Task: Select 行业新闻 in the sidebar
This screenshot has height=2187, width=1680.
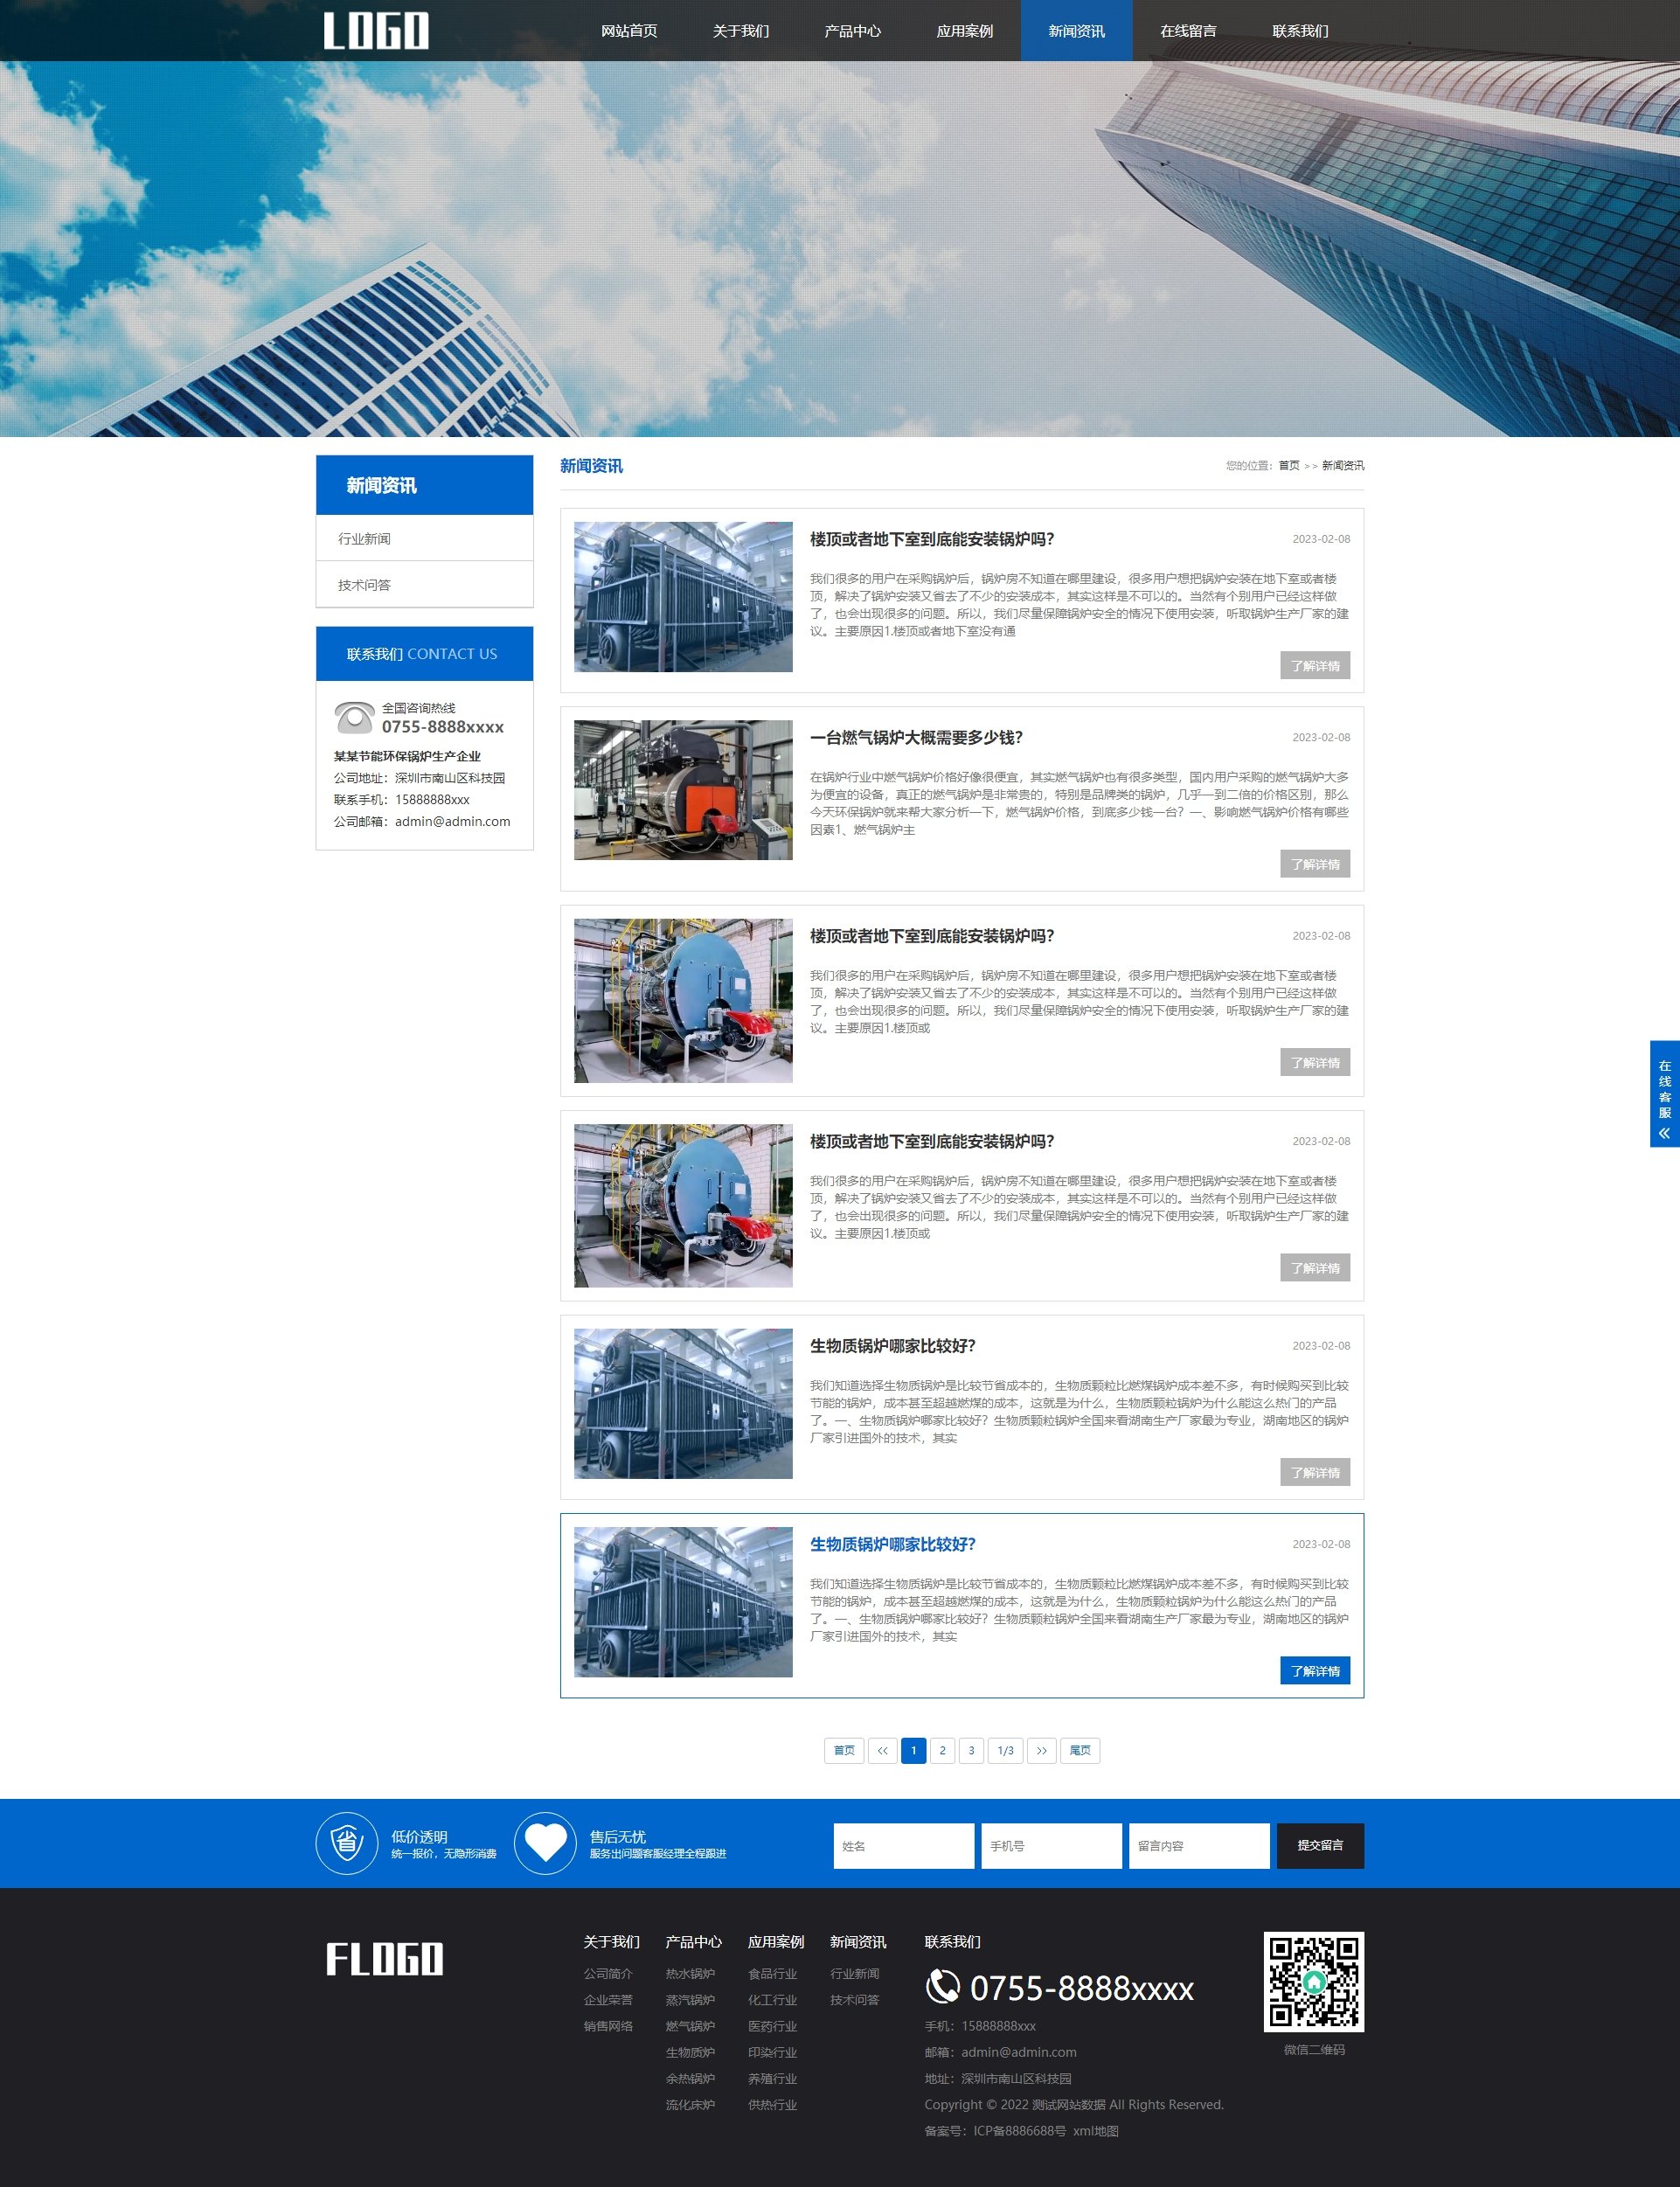Action: (x=365, y=538)
